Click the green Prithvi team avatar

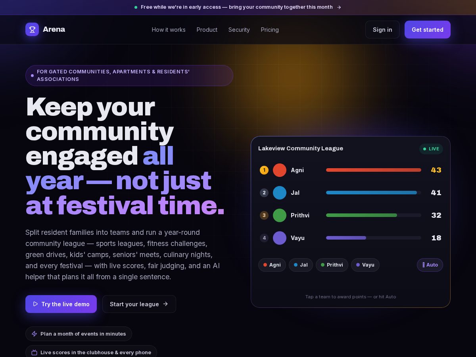[280, 215]
